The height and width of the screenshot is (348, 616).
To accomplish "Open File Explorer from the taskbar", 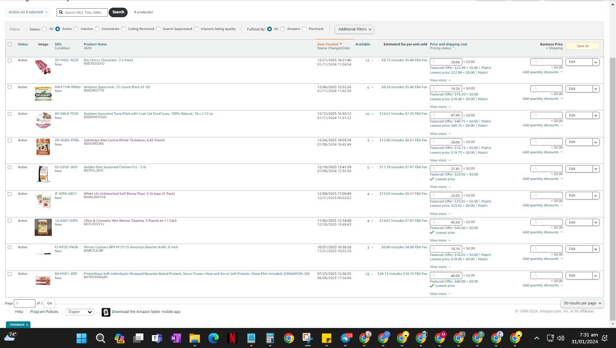I will (x=195, y=338).
